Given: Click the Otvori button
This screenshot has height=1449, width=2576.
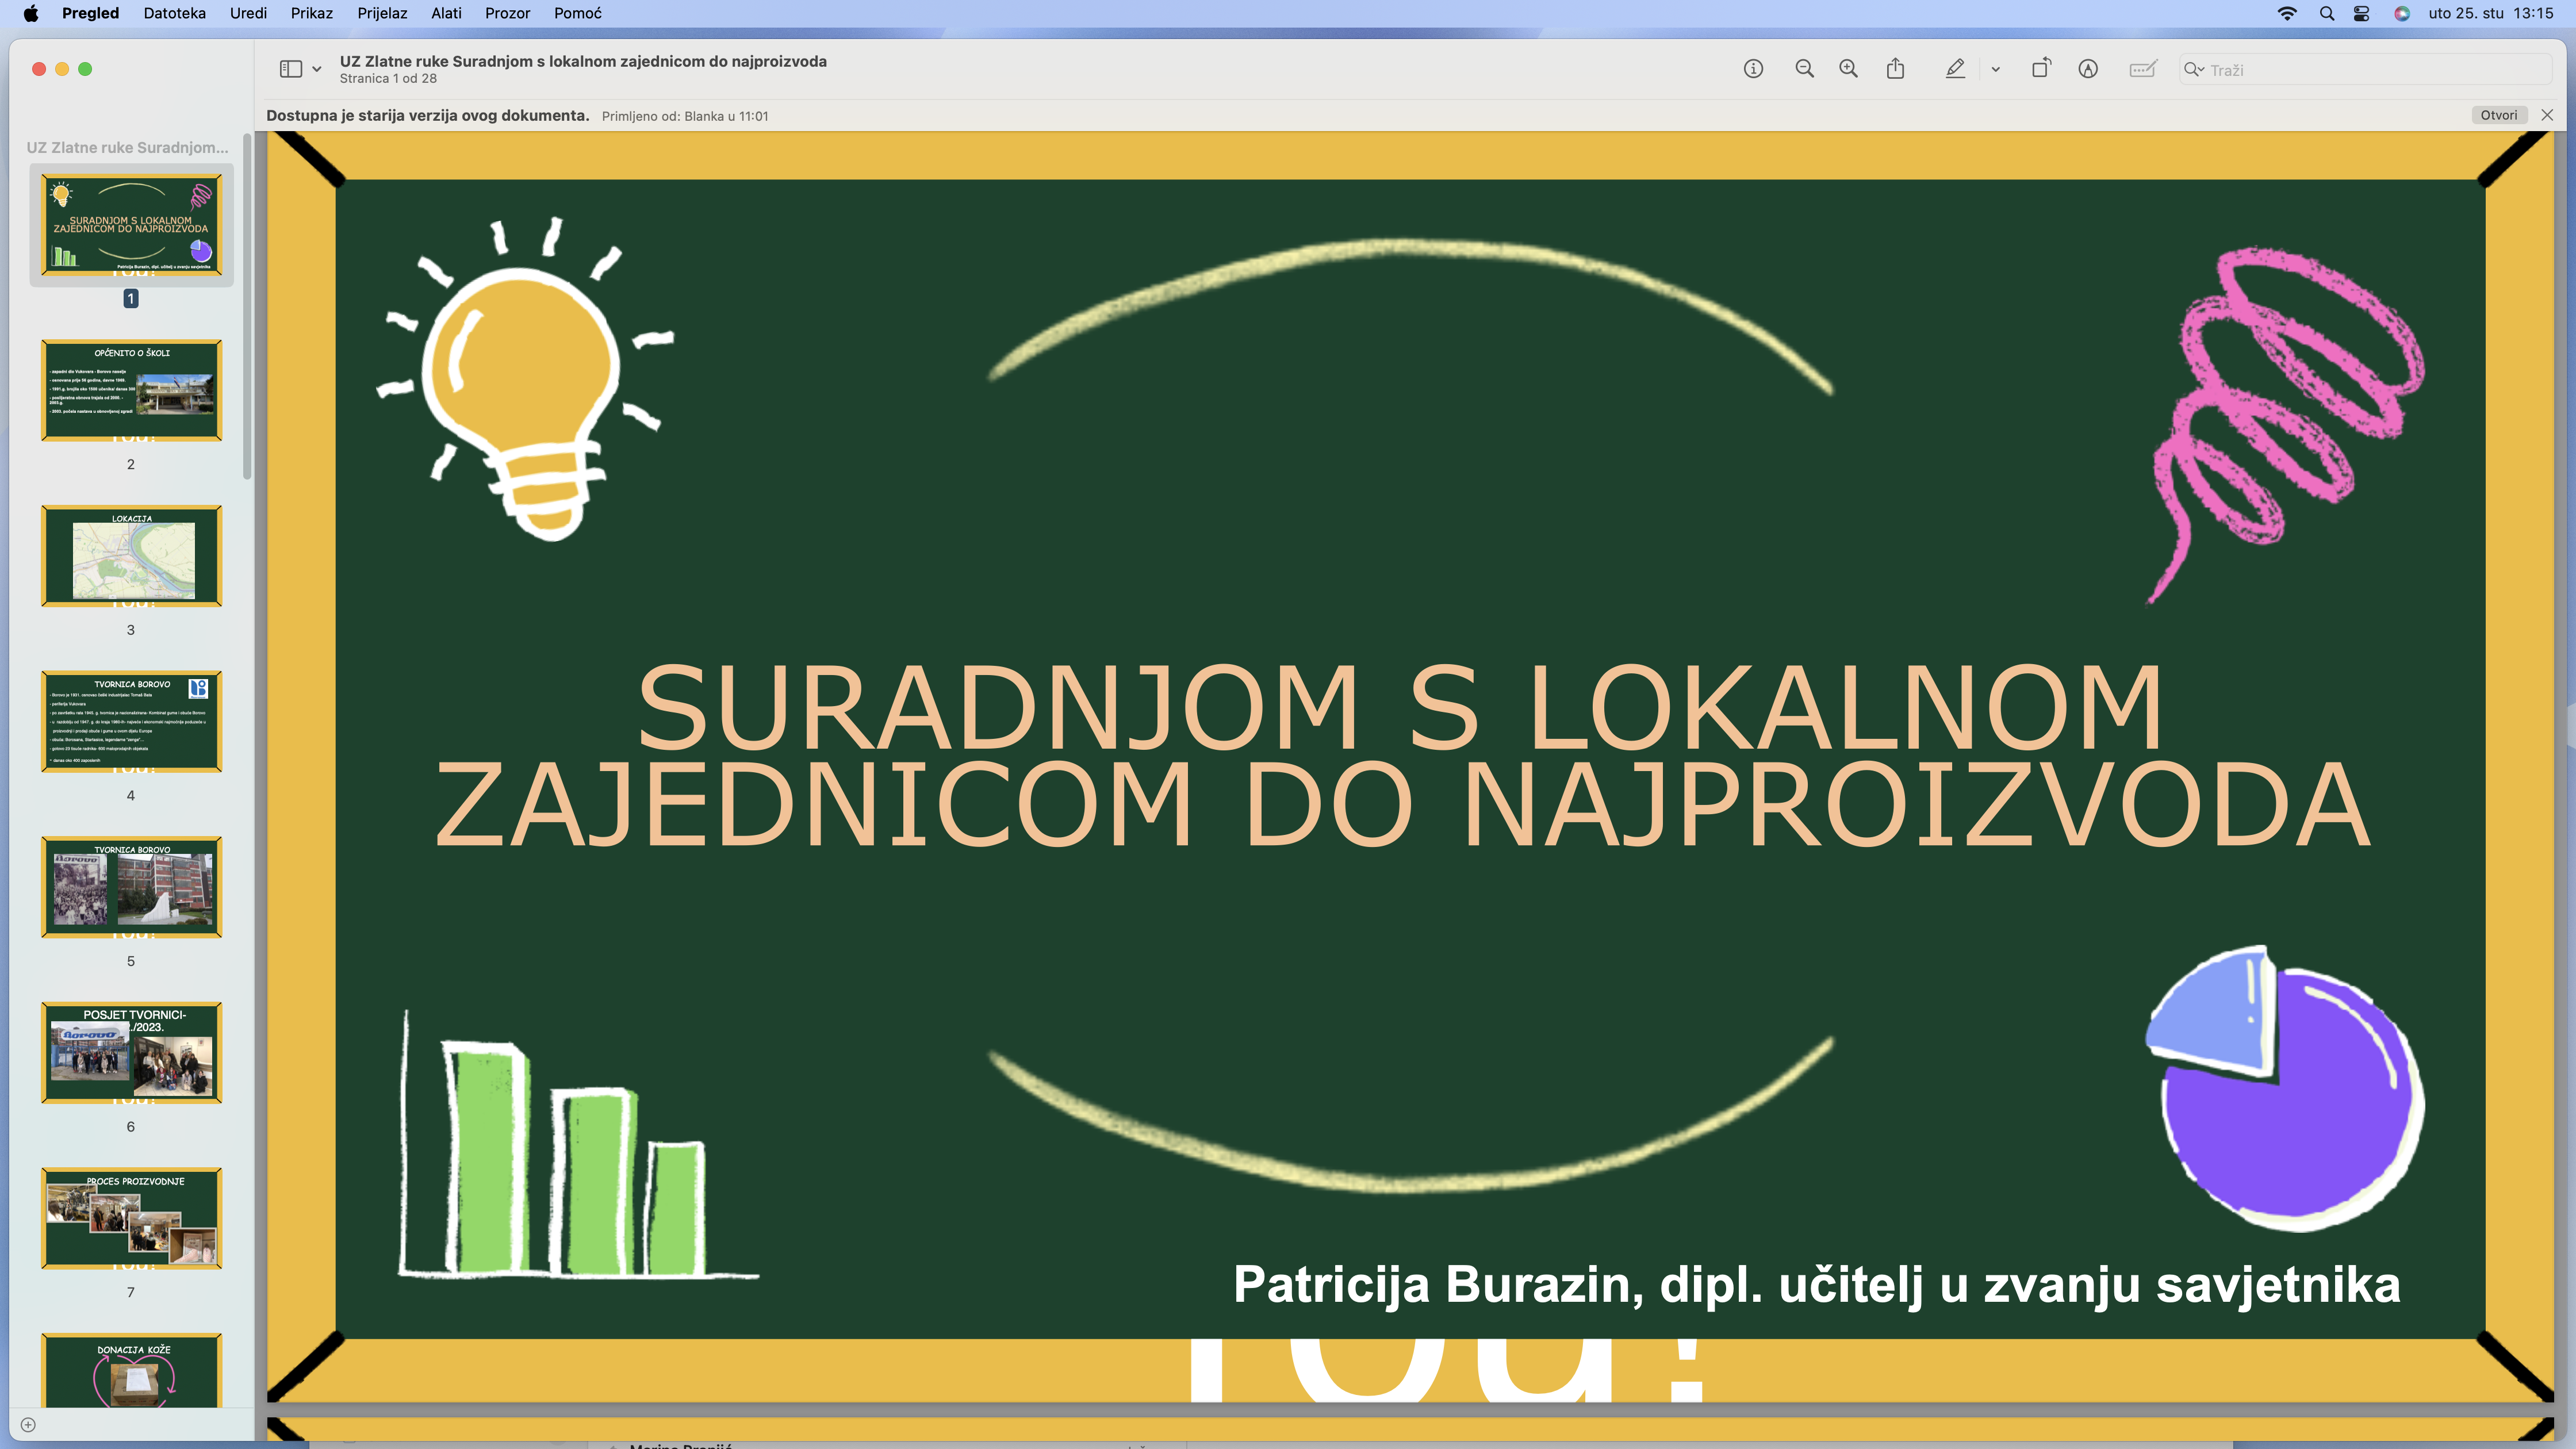Looking at the screenshot, I should coord(2498,115).
